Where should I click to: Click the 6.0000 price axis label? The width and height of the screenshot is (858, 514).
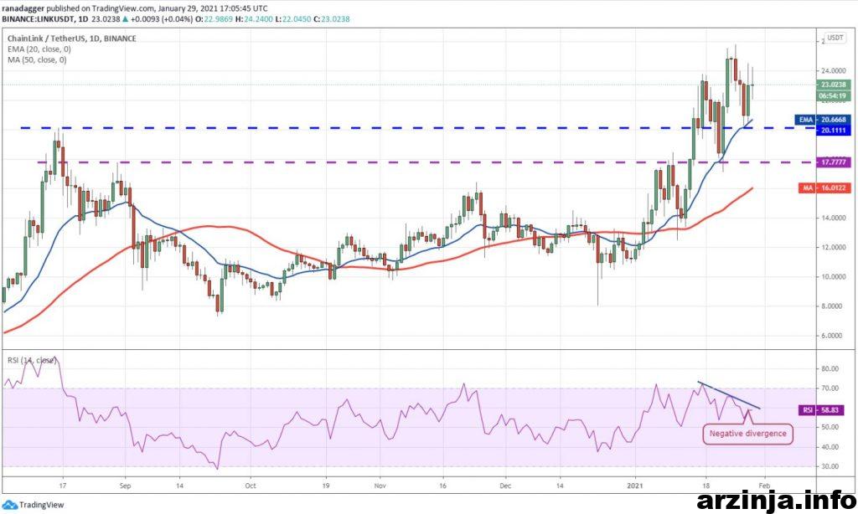(832, 335)
